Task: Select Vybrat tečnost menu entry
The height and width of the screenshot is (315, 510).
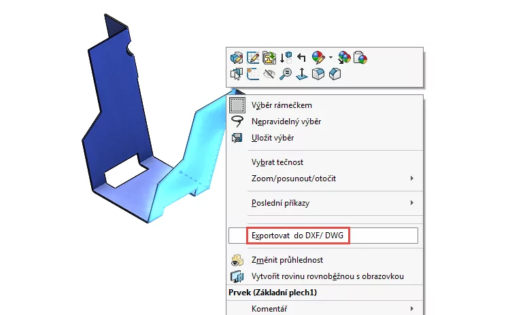Action: tap(325, 162)
